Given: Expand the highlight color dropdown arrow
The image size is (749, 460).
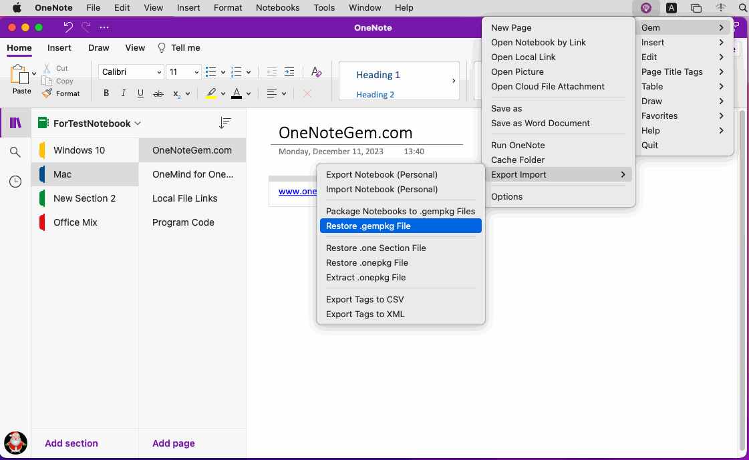Looking at the screenshot, I should point(222,93).
